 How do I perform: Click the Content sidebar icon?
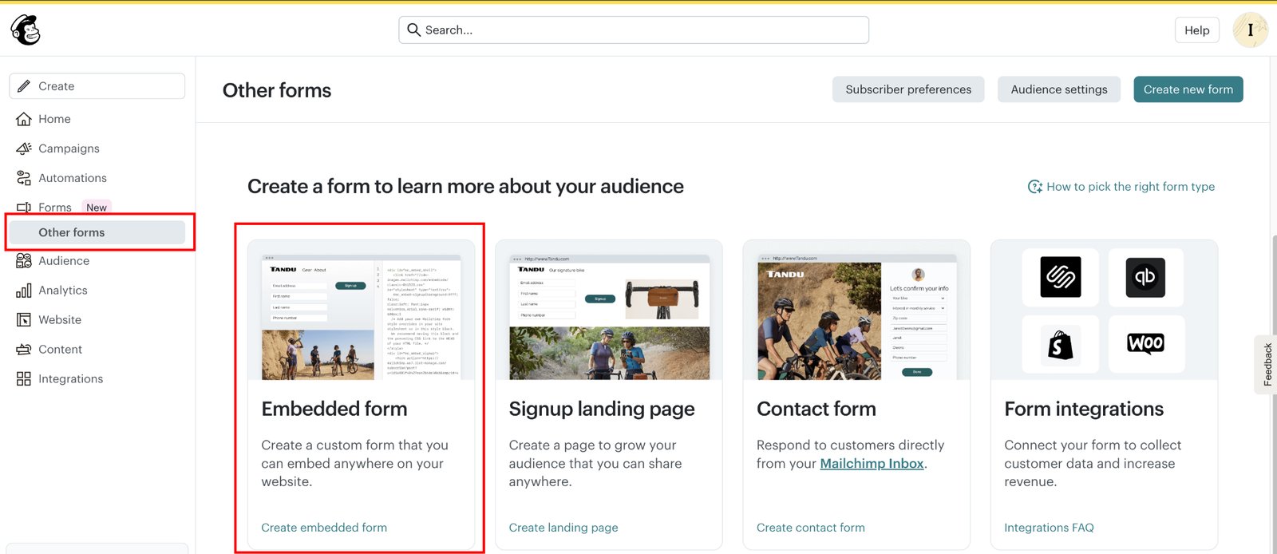coord(24,350)
